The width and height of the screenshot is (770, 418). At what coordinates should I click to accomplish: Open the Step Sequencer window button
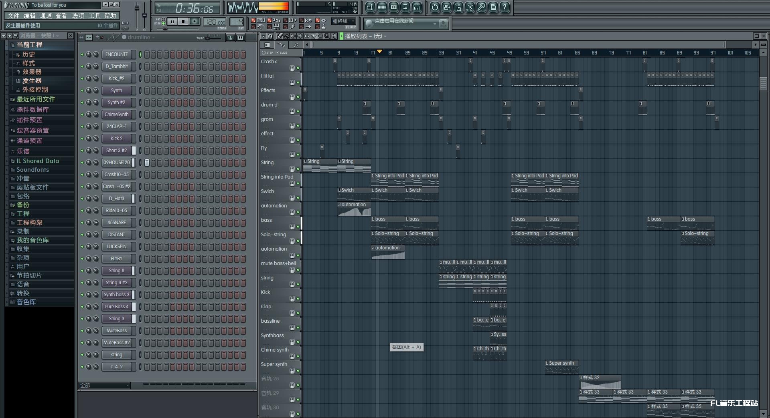click(x=382, y=7)
